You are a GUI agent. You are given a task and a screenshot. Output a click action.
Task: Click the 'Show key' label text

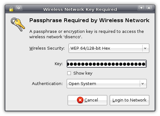[83, 73]
